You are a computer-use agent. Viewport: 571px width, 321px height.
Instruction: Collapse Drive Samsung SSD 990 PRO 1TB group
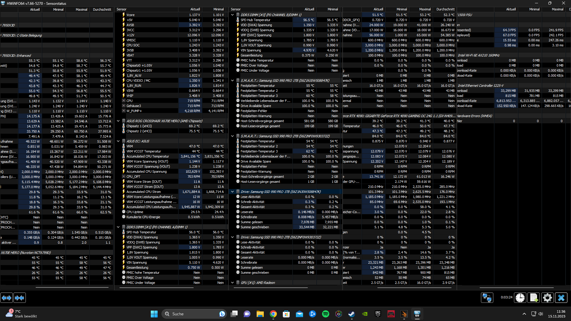tap(233, 192)
